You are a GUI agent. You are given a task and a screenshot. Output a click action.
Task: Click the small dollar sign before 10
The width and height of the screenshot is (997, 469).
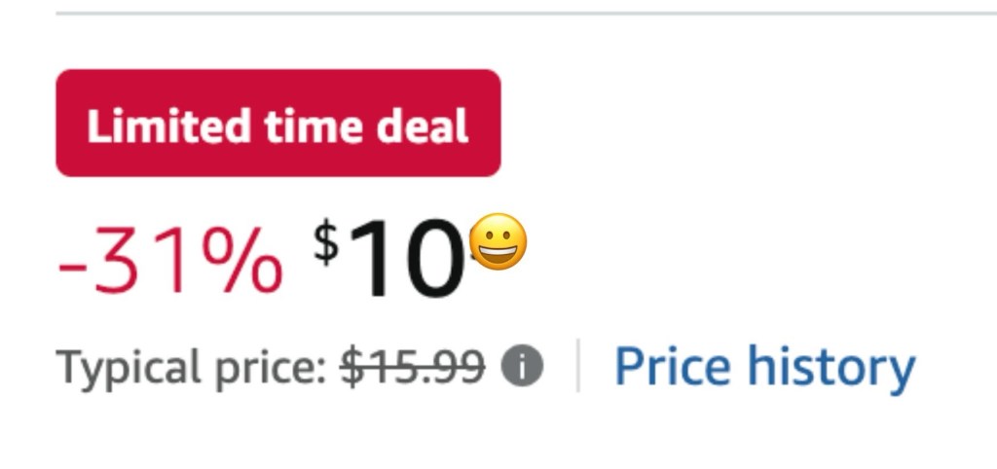[x=326, y=241]
